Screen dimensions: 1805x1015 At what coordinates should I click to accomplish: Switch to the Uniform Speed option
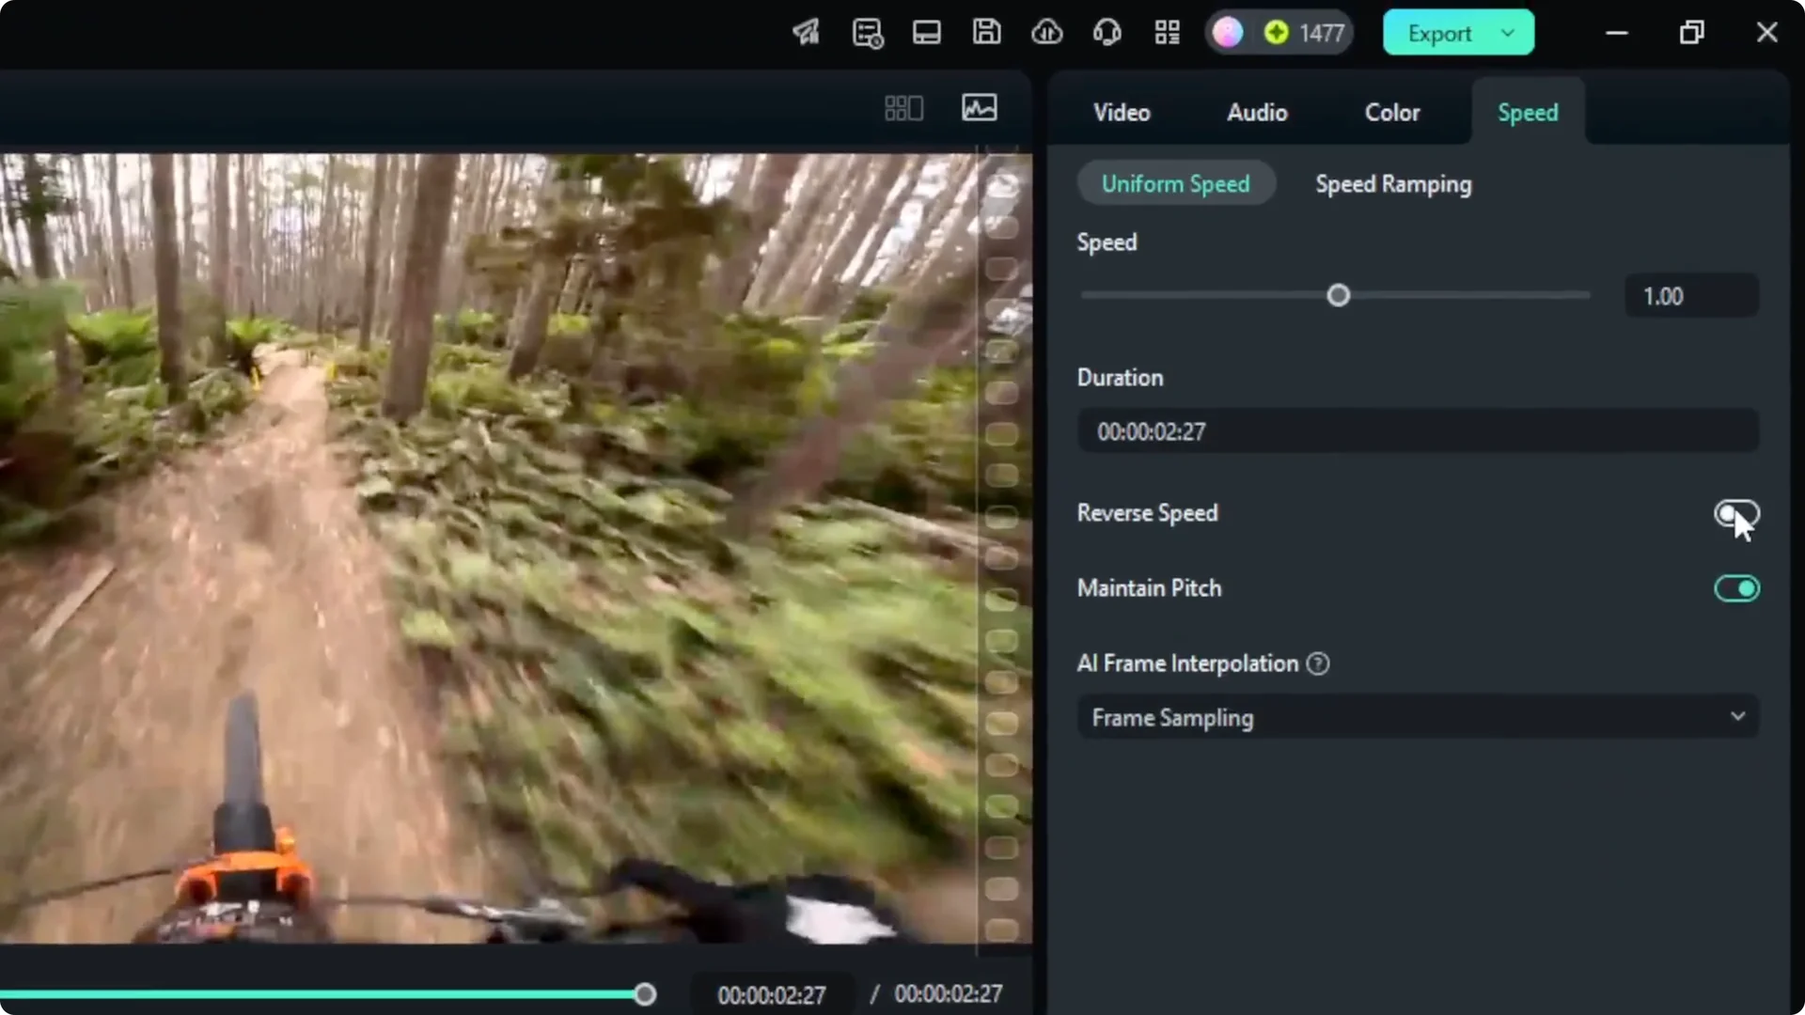1176,183
